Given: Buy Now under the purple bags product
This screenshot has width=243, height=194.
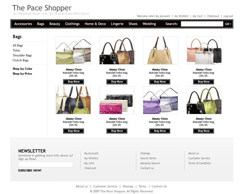Looking at the screenshot, I should click(160, 131).
